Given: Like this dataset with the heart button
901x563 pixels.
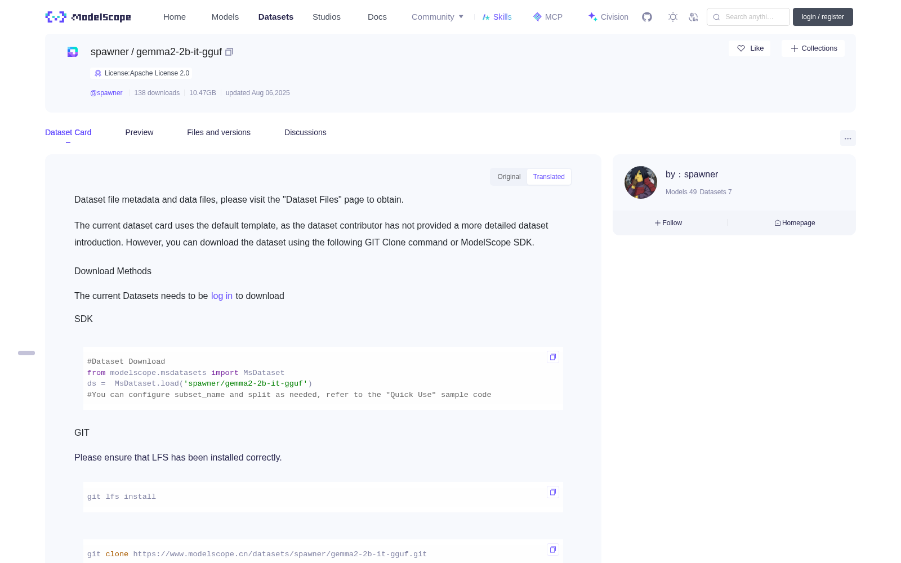Looking at the screenshot, I should [750, 48].
